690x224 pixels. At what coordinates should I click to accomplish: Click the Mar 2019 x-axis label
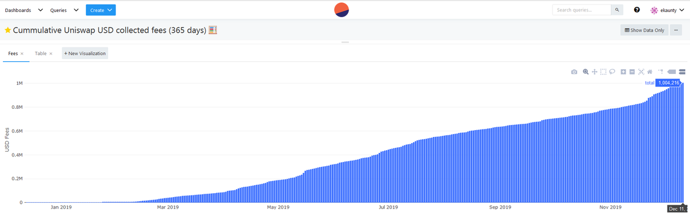click(x=168, y=207)
